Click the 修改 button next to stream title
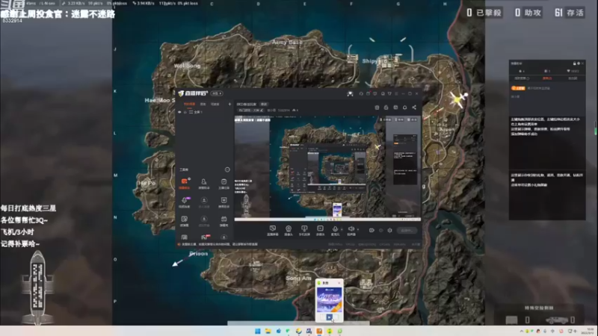This screenshot has height=336, width=598. coord(264,104)
